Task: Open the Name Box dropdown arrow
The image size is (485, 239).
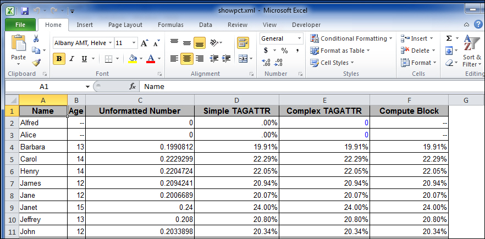Action: [87, 86]
